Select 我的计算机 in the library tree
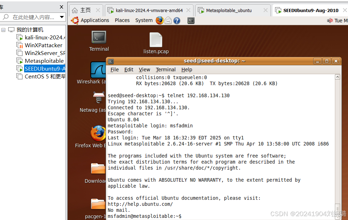 tap(30, 29)
